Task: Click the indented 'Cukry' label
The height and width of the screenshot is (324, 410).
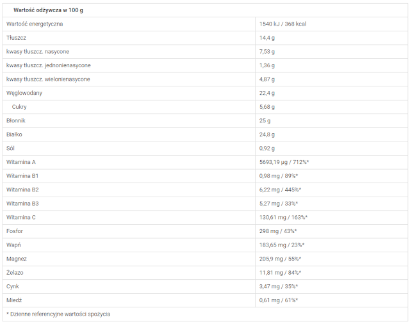Action: coord(19,107)
